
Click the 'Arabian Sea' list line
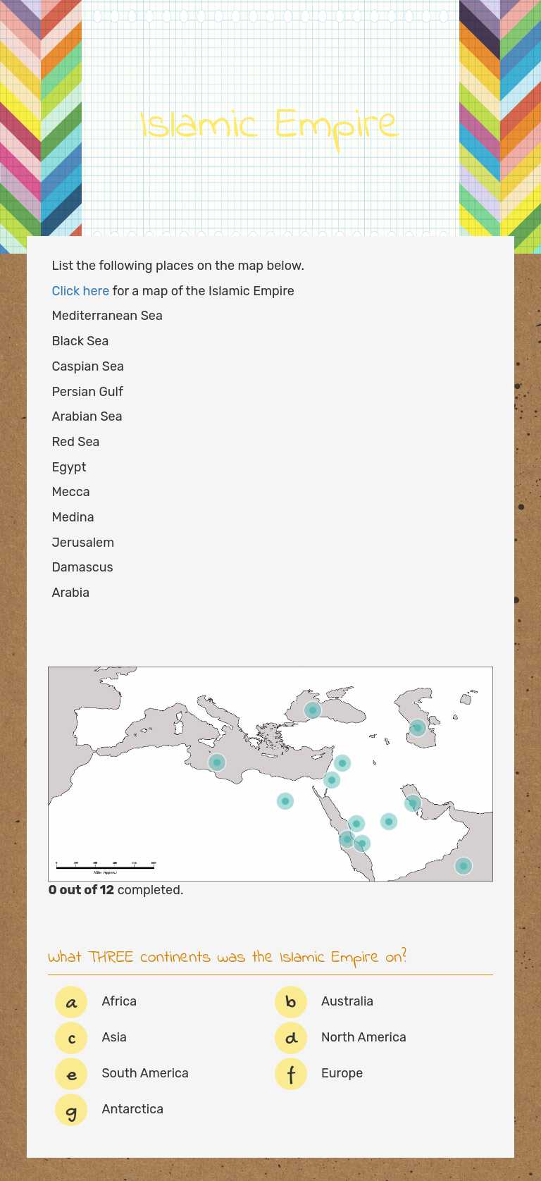(87, 416)
